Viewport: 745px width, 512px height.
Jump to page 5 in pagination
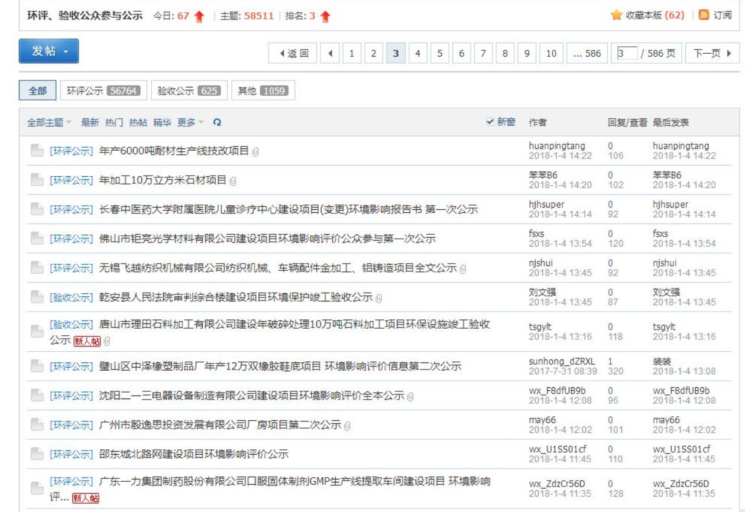[x=439, y=54]
